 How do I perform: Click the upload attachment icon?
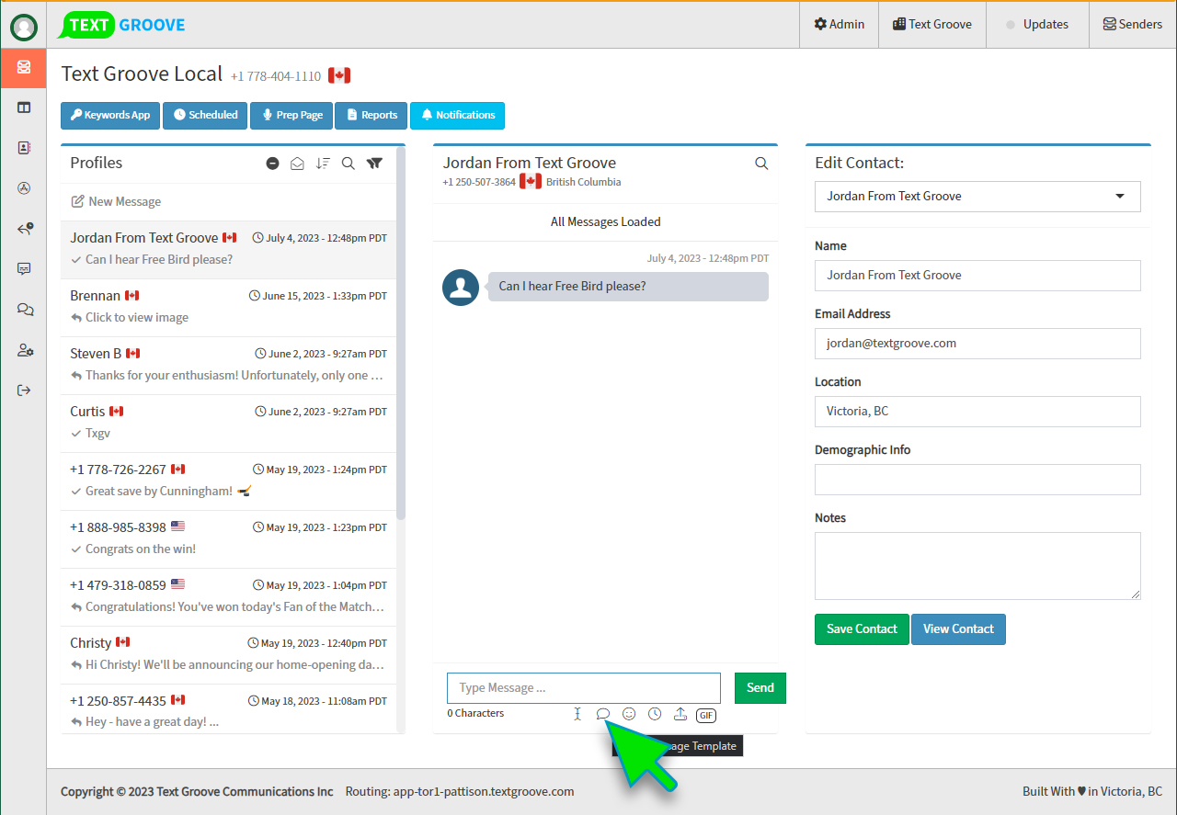point(680,714)
